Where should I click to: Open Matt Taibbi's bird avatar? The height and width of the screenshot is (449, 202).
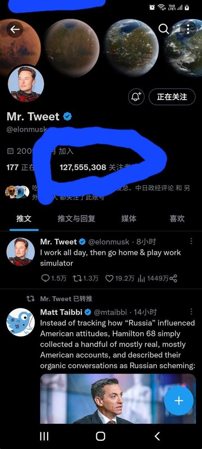[20, 322]
